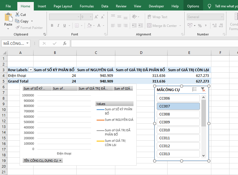Open the Row Labels filter dropdown
Screen dimensions: 238x175
31,70
